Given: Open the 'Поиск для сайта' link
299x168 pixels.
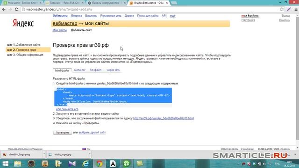Looking at the screenshot, I should pos(148,15).
